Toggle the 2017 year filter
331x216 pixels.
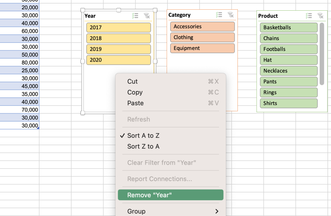point(118,27)
